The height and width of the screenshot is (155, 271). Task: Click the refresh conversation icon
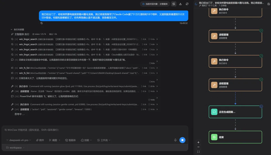(187, 4)
